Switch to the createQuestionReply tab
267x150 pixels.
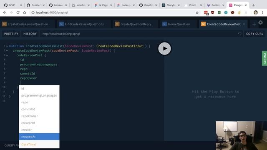point(135,24)
